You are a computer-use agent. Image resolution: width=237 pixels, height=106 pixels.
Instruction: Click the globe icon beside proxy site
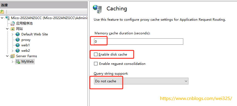click(x=18, y=40)
